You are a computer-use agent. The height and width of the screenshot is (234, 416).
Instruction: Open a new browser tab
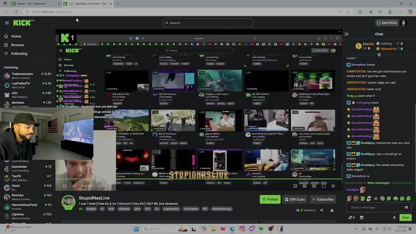118,4
